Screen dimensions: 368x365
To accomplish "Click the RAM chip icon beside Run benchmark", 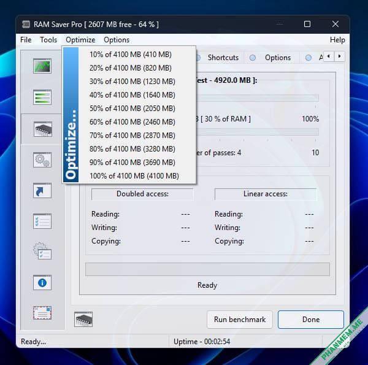I will point(83,320).
